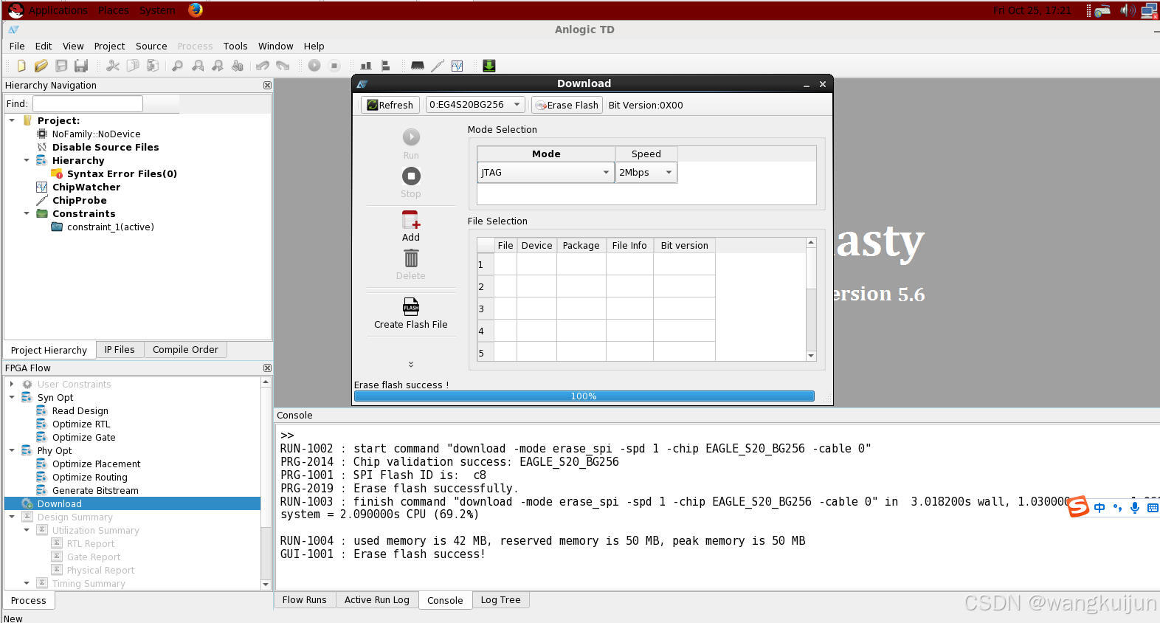The image size is (1160, 623).
Task: Collapse the Syn Opt flow node
Action: (12, 397)
